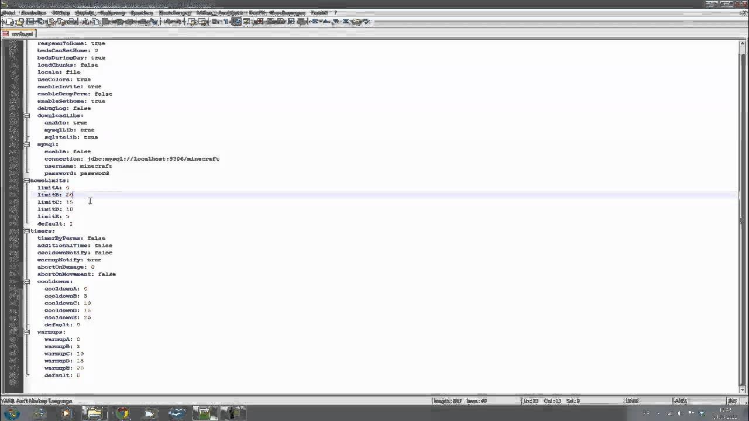Click the YAML language label in status bar
749x421 pixels.
coord(37,401)
